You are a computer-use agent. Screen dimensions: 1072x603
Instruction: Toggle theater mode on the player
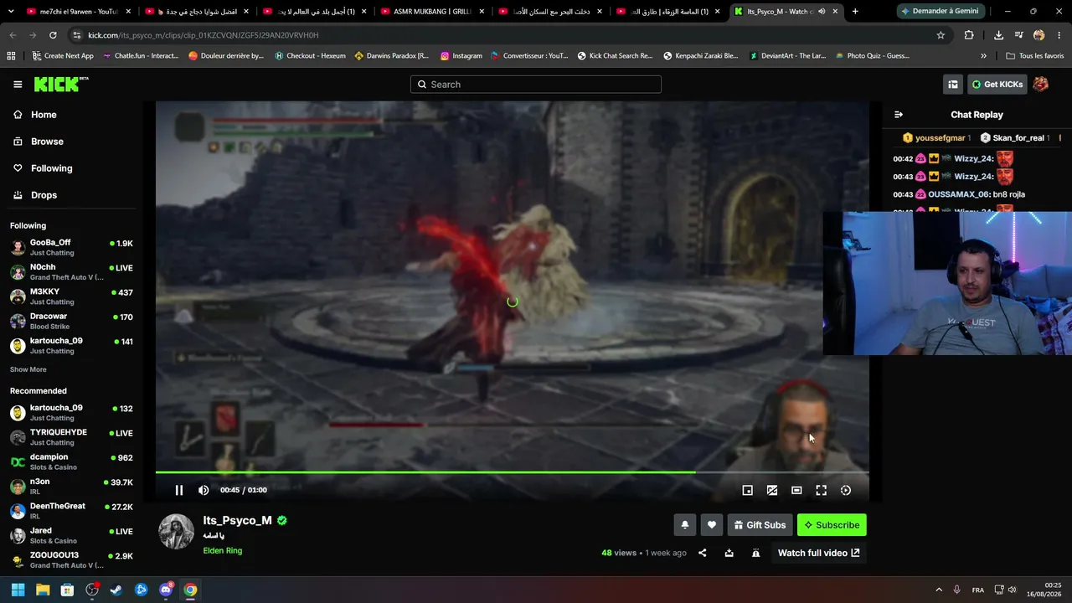[796, 491]
